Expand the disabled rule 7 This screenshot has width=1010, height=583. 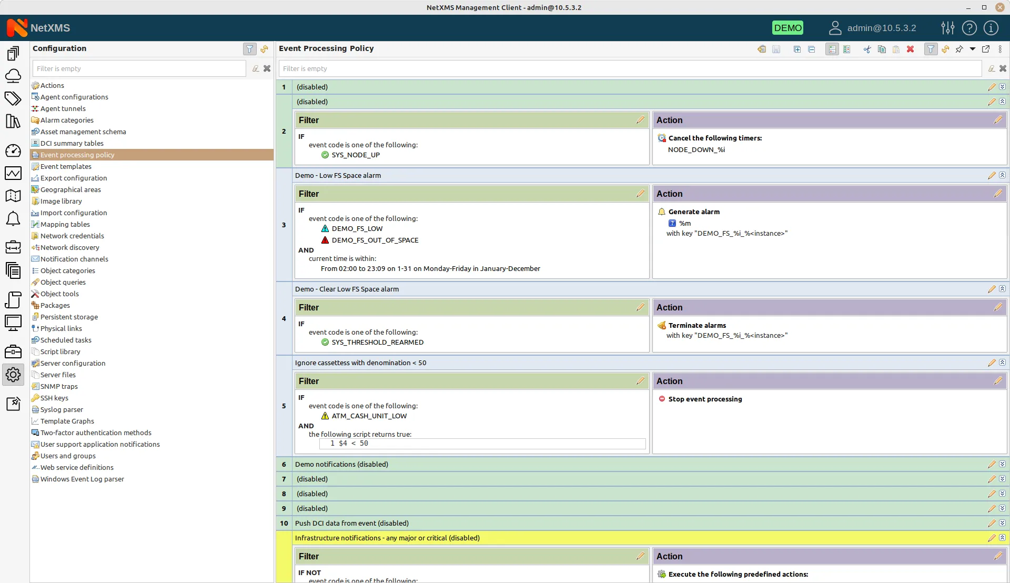click(1002, 479)
